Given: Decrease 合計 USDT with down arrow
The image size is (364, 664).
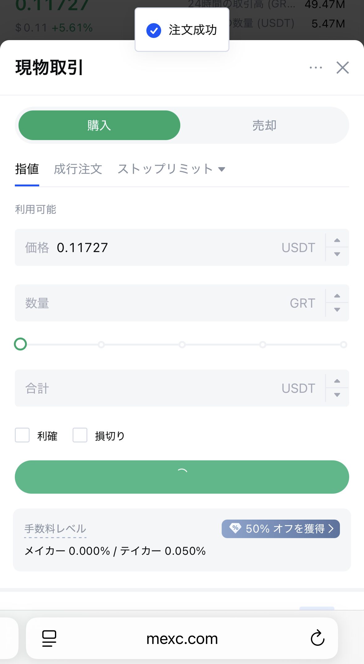Looking at the screenshot, I should pyautogui.click(x=337, y=395).
